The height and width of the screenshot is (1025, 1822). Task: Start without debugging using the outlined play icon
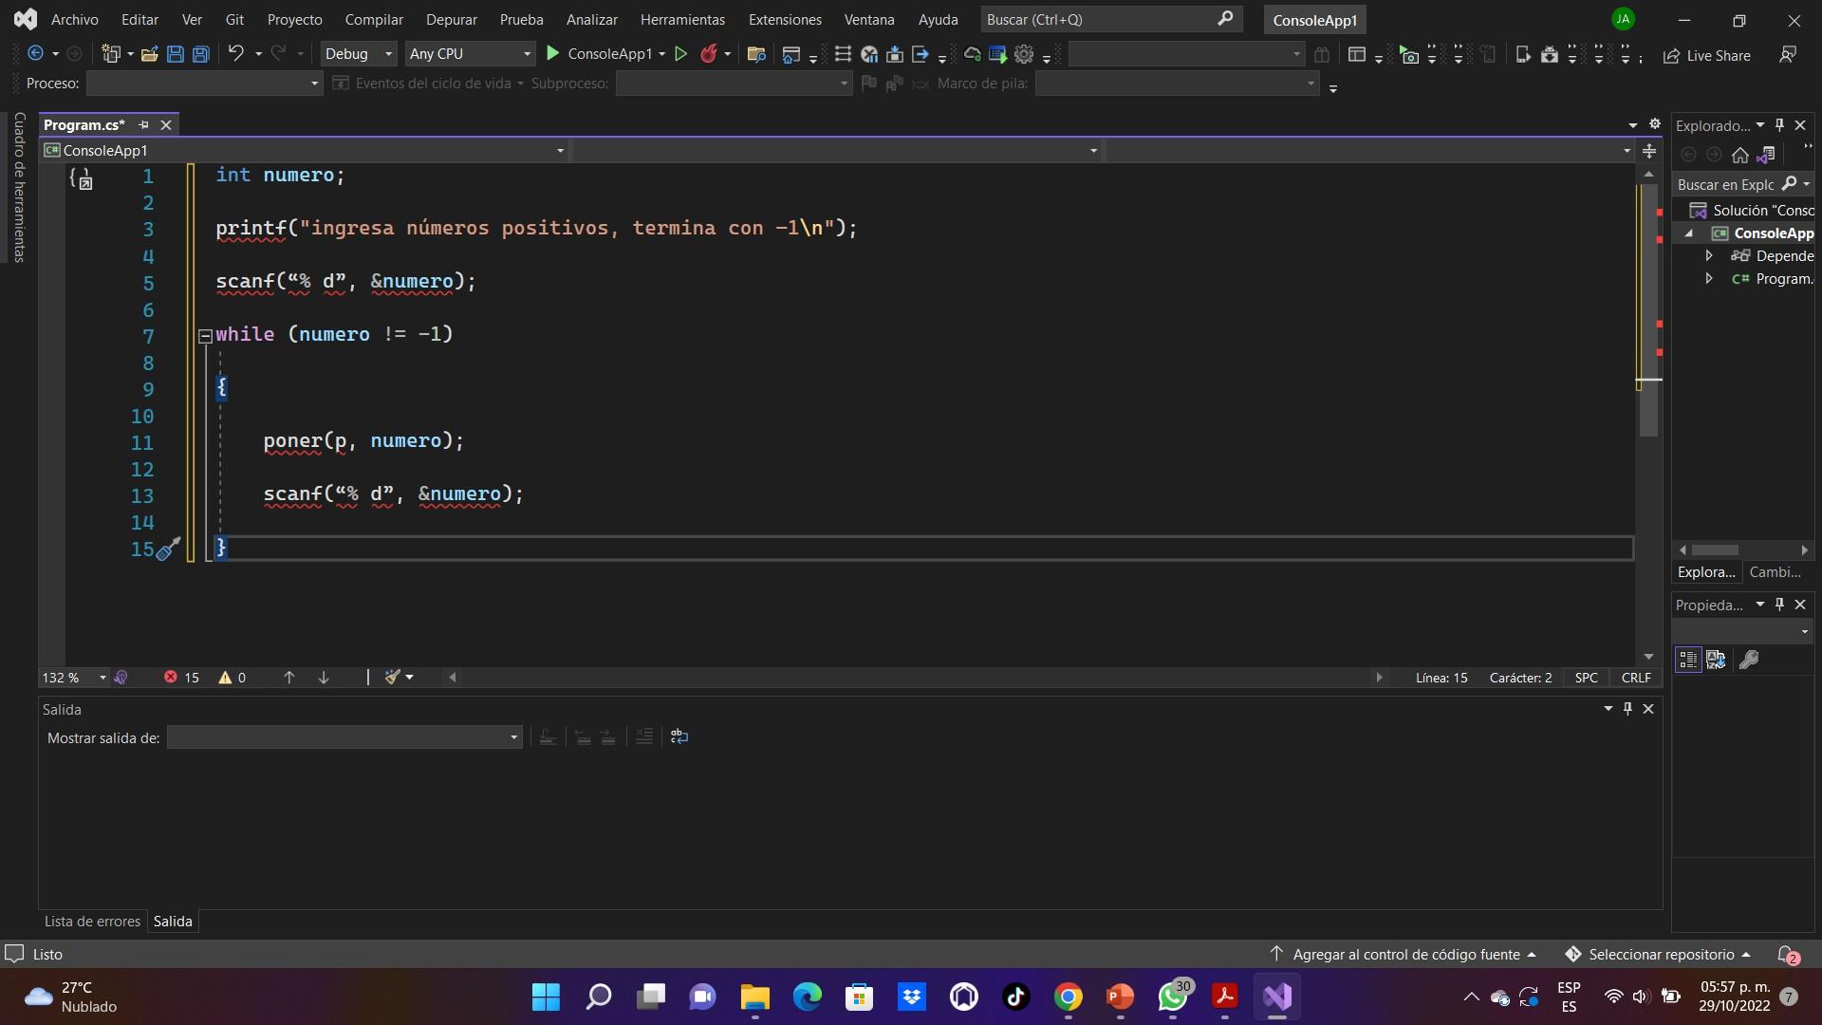coord(680,54)
